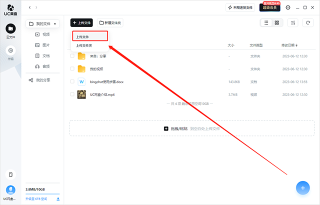Click the storage usage progress bar

point(42,194)
